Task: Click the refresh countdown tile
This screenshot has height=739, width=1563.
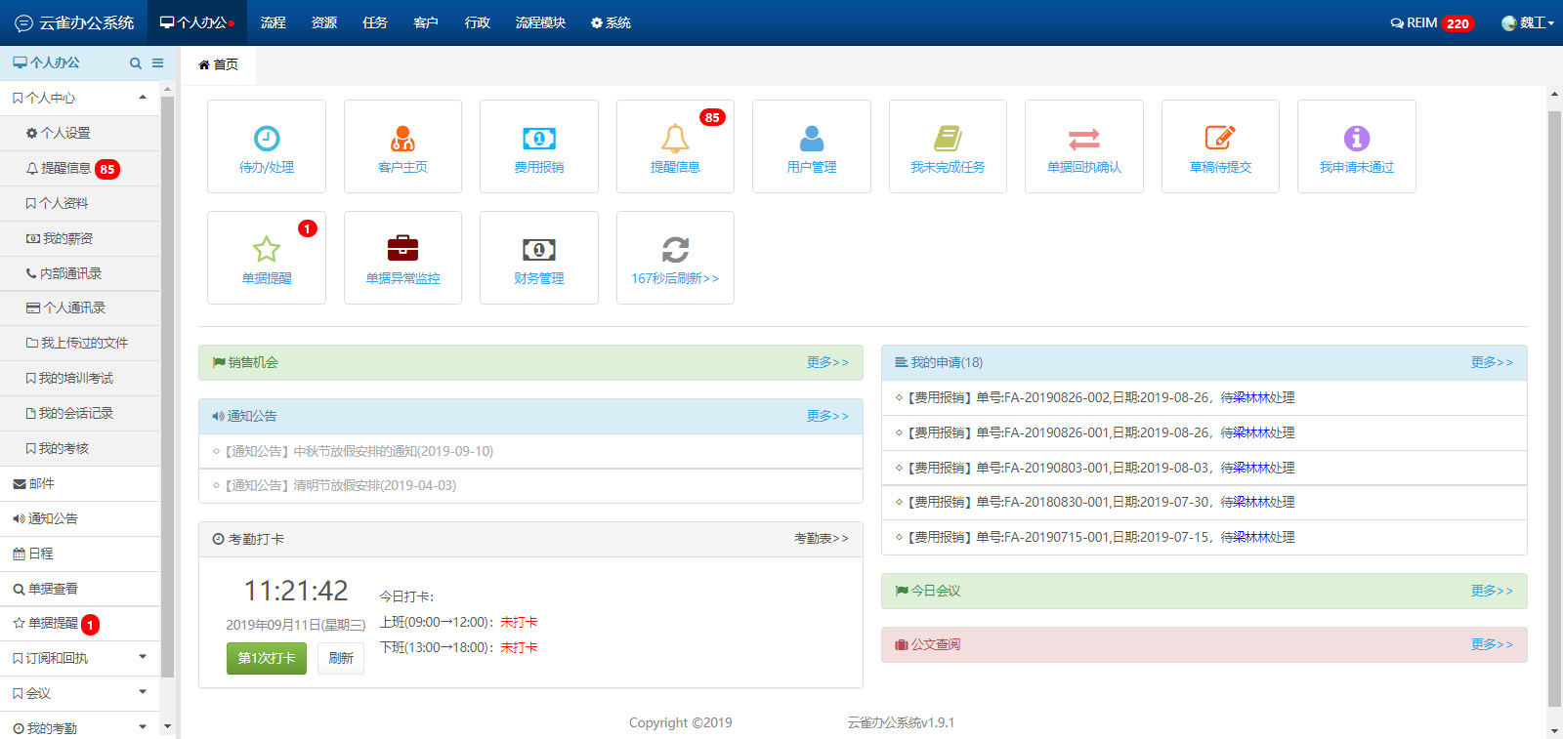Action: coord(675,258)
